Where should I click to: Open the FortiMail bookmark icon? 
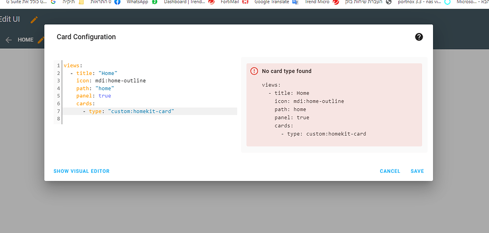(245, 2)
